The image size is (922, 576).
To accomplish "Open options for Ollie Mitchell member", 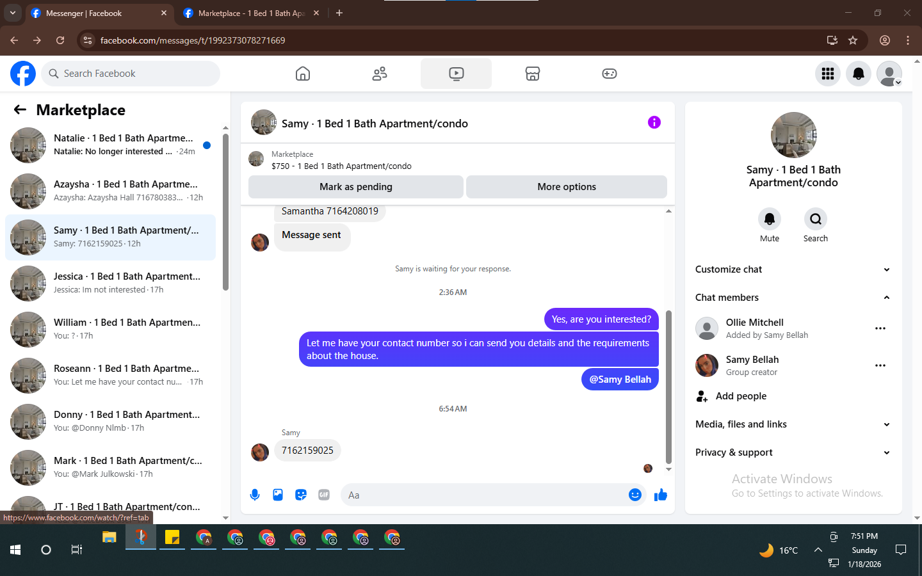I will tap(880, 328).
